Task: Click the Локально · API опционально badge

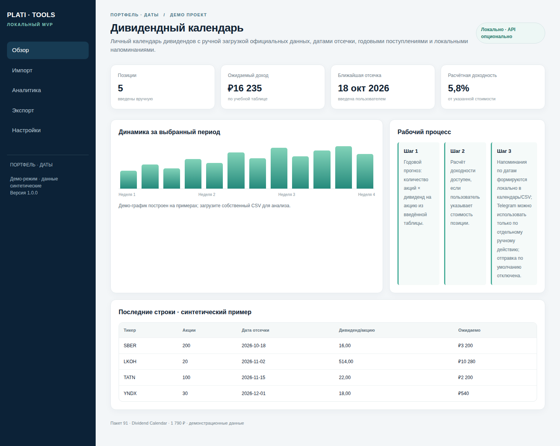Action: pos(510,33)
